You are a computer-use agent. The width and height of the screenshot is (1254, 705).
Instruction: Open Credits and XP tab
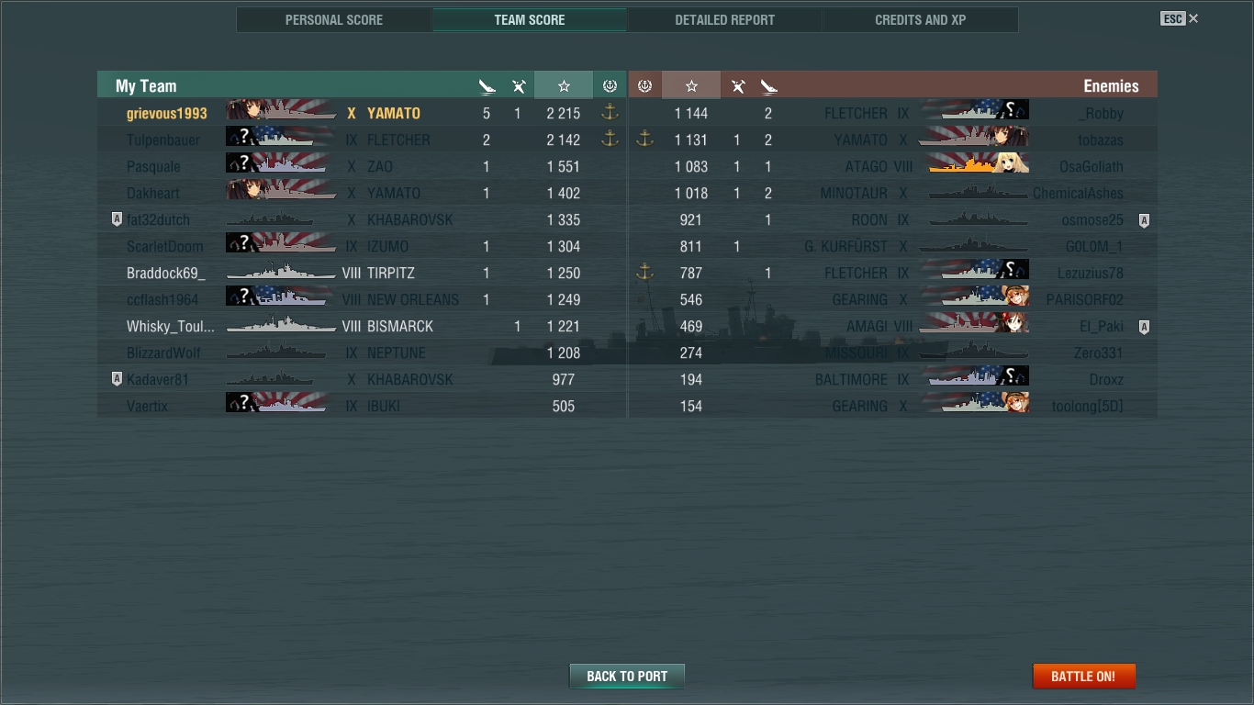921,19
